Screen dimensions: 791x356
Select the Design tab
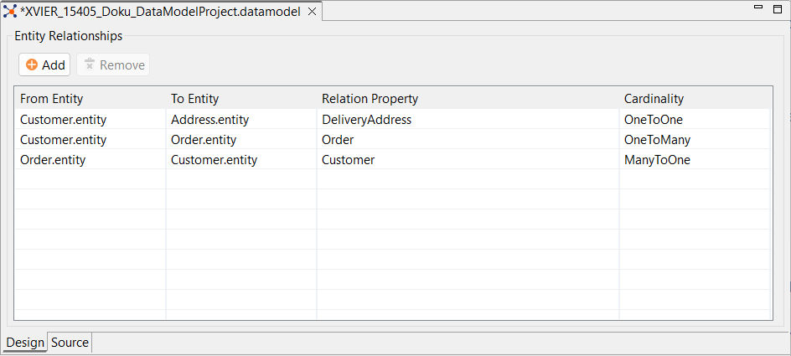[x=24, y=343]
